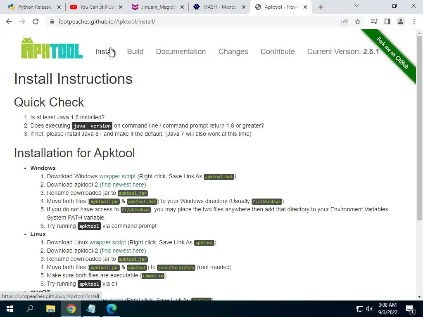This screenshot has height=317, width=423.
Task: Click the 'chmod +x' code label
Action: coord(153,276)
